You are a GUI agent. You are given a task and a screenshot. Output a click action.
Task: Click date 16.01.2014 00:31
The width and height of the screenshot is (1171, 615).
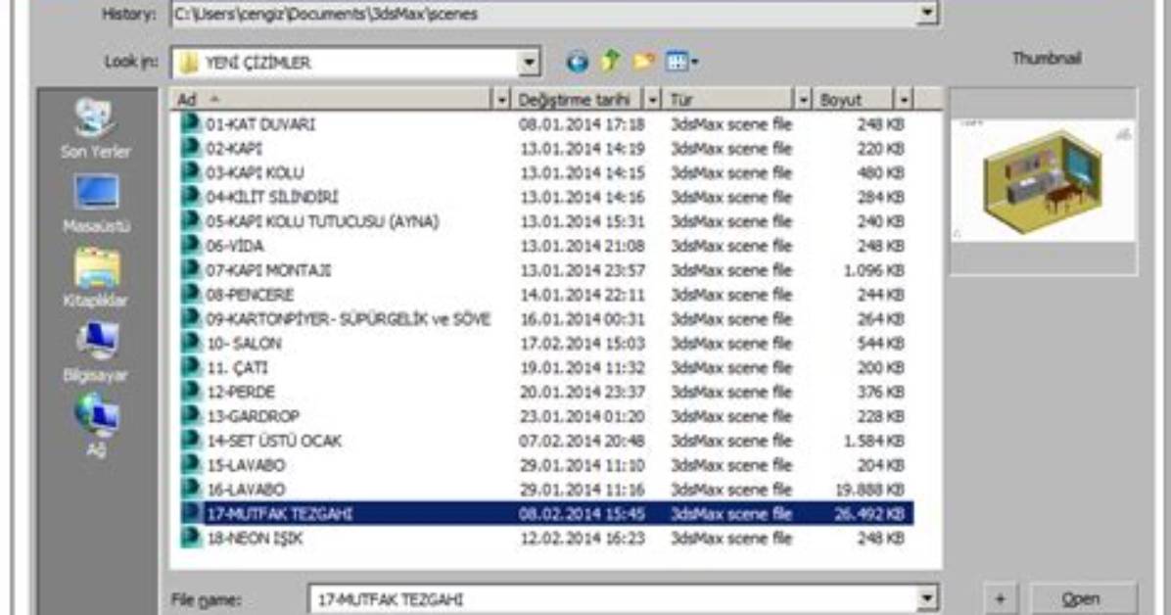pos(582,319)
